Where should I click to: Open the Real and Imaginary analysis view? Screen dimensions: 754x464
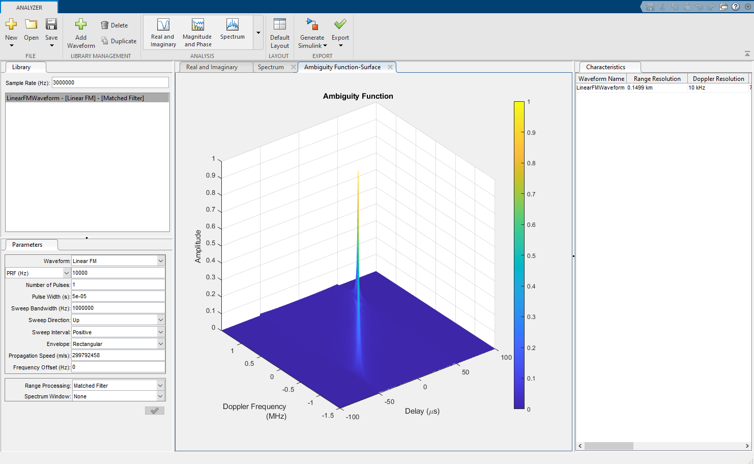coord(163,32)
